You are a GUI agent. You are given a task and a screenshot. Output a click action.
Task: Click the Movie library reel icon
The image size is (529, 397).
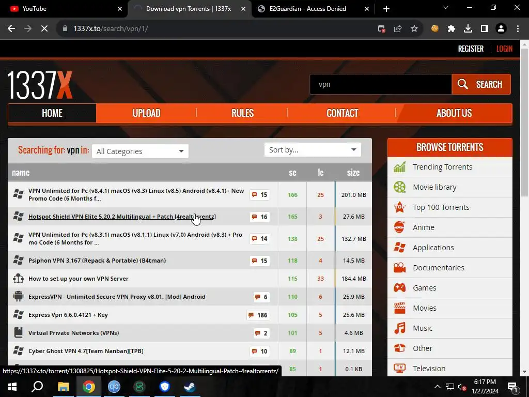click(x=400, y=187)
